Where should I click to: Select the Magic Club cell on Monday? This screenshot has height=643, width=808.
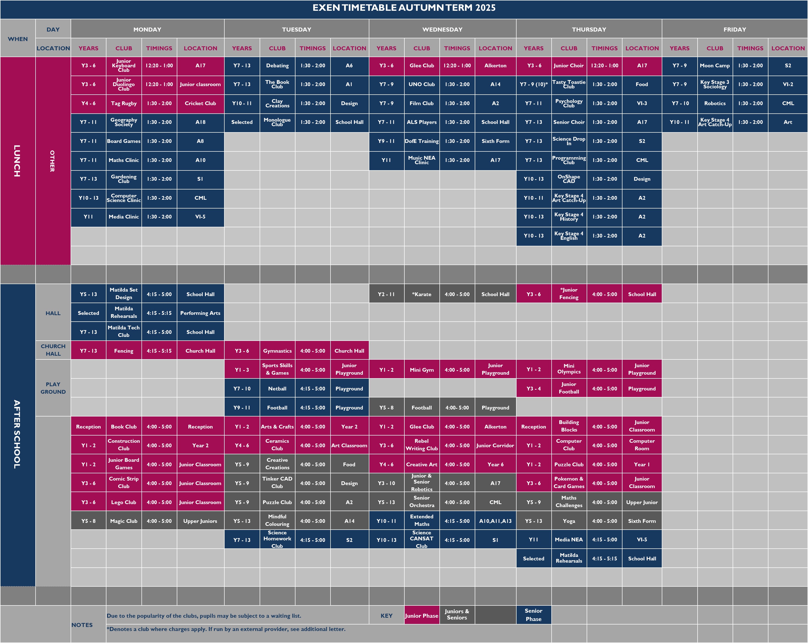[124, 521]
